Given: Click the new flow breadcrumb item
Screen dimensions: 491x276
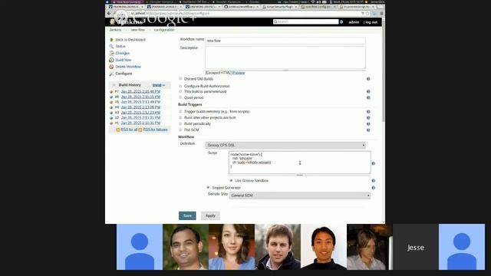Looking at the screenshot, I should (x=138, y=30).
